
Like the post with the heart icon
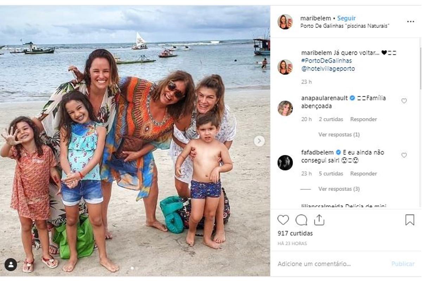[283, 220]
